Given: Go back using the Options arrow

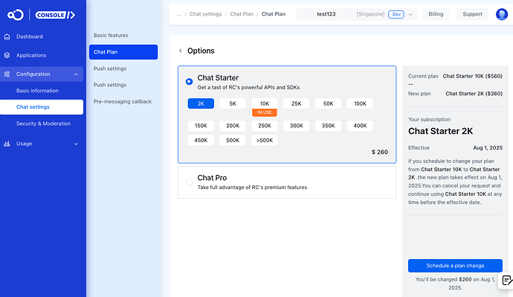Looking at the screenshot, I should [x=180, y=51].
